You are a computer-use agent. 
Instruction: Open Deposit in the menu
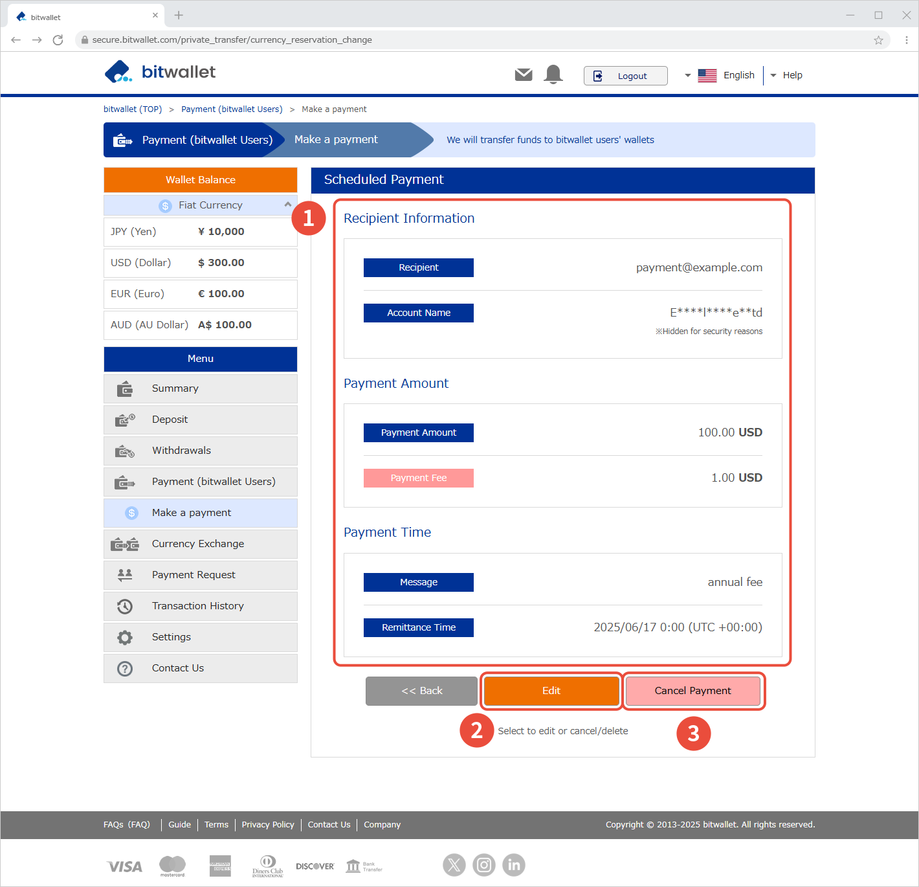(x=201, y=420)
